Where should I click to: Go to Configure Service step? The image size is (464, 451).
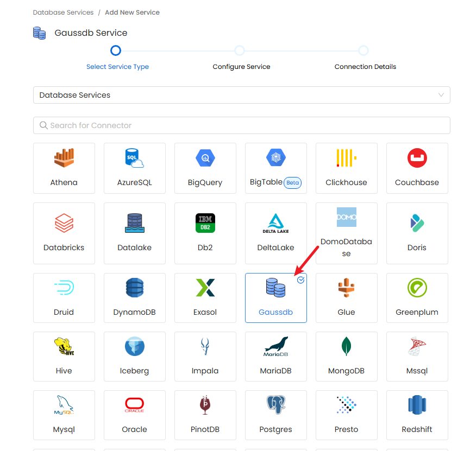click(x=241, y=67)
